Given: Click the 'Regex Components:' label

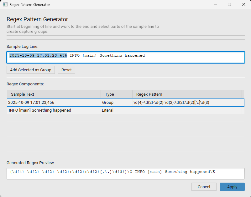Looking at the screenshot, I should tap(25, 84).
